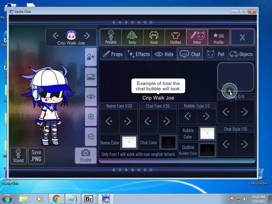Switch to Pet sub-tab
This screenshot has width=272, height=204.
pyautogui.click(x=216, y=54)
